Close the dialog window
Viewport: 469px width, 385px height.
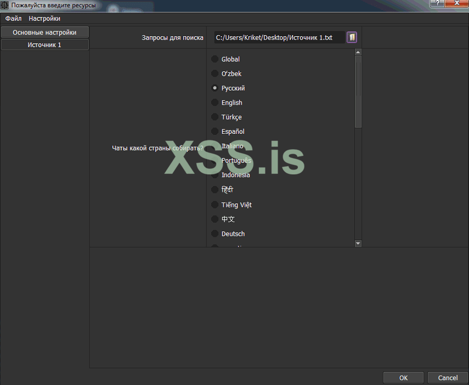[456, 3]
